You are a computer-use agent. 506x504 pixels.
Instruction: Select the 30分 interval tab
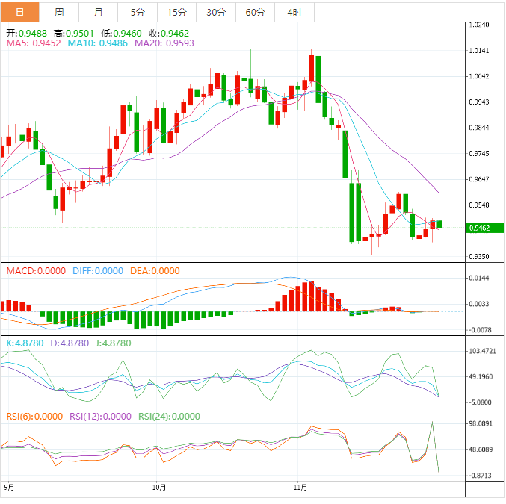coord(215,13)
